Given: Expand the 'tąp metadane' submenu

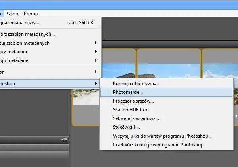Looking at the screenshot, I should pos(50,60).
